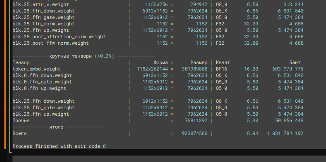
Task: Select the 16.00 bits value
Action: coord(251,69)
